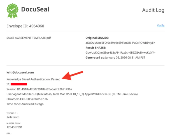The image size is (170, 136).
Task: Click the Audit Log heading
Action: pyautogui.click(x=153, y=10)
